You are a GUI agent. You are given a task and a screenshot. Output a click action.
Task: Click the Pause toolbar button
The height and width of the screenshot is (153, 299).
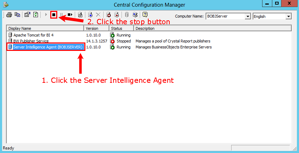coord(61,15)
